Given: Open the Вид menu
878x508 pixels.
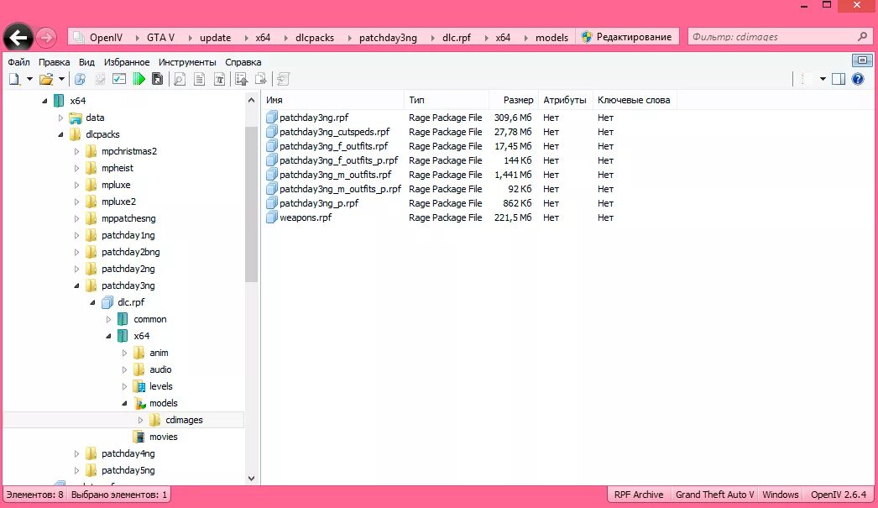Looking at the screenshot, I should click(x=86, y=62).
